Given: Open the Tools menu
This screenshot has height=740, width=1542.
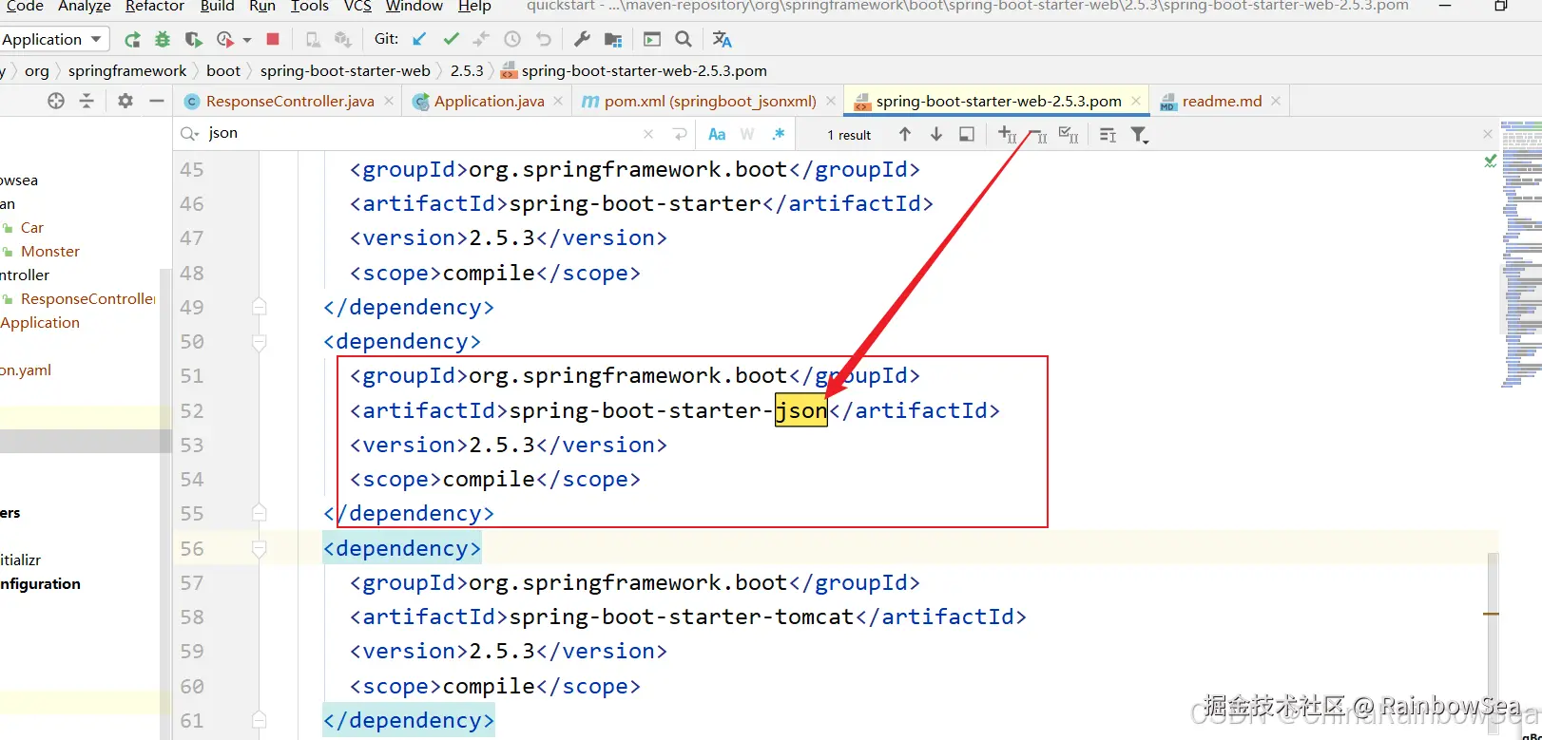Looking at the screenshot, I should (x=310, y=7).
